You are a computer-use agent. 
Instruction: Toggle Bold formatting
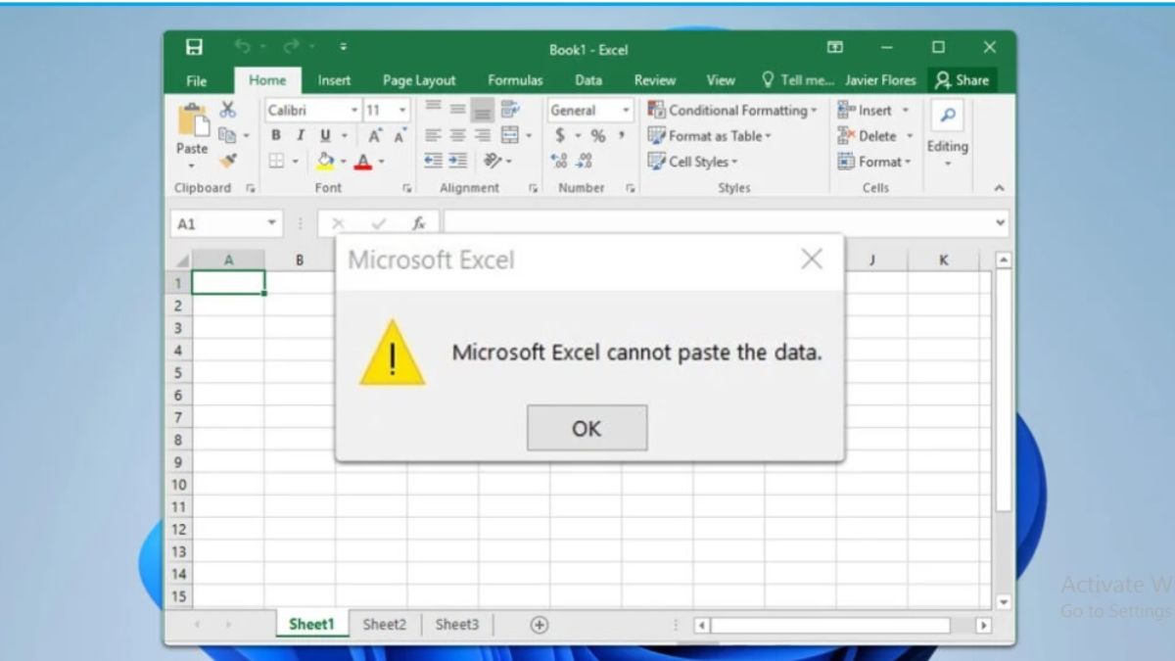(276, 136)
